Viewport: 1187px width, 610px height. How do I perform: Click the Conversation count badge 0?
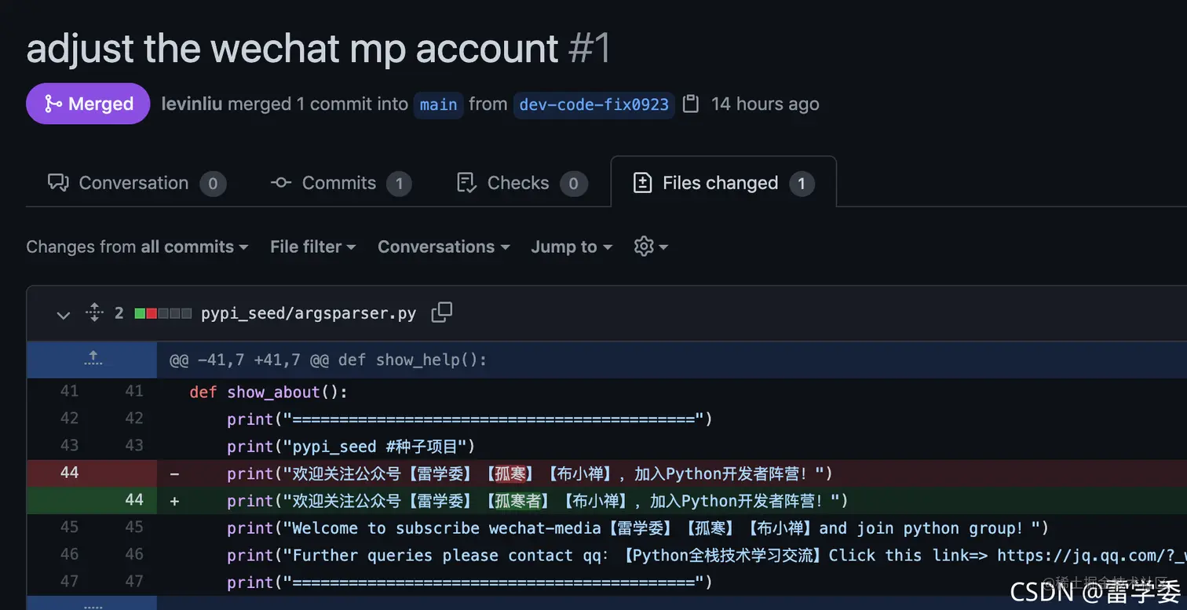click(x=213, y=184)
